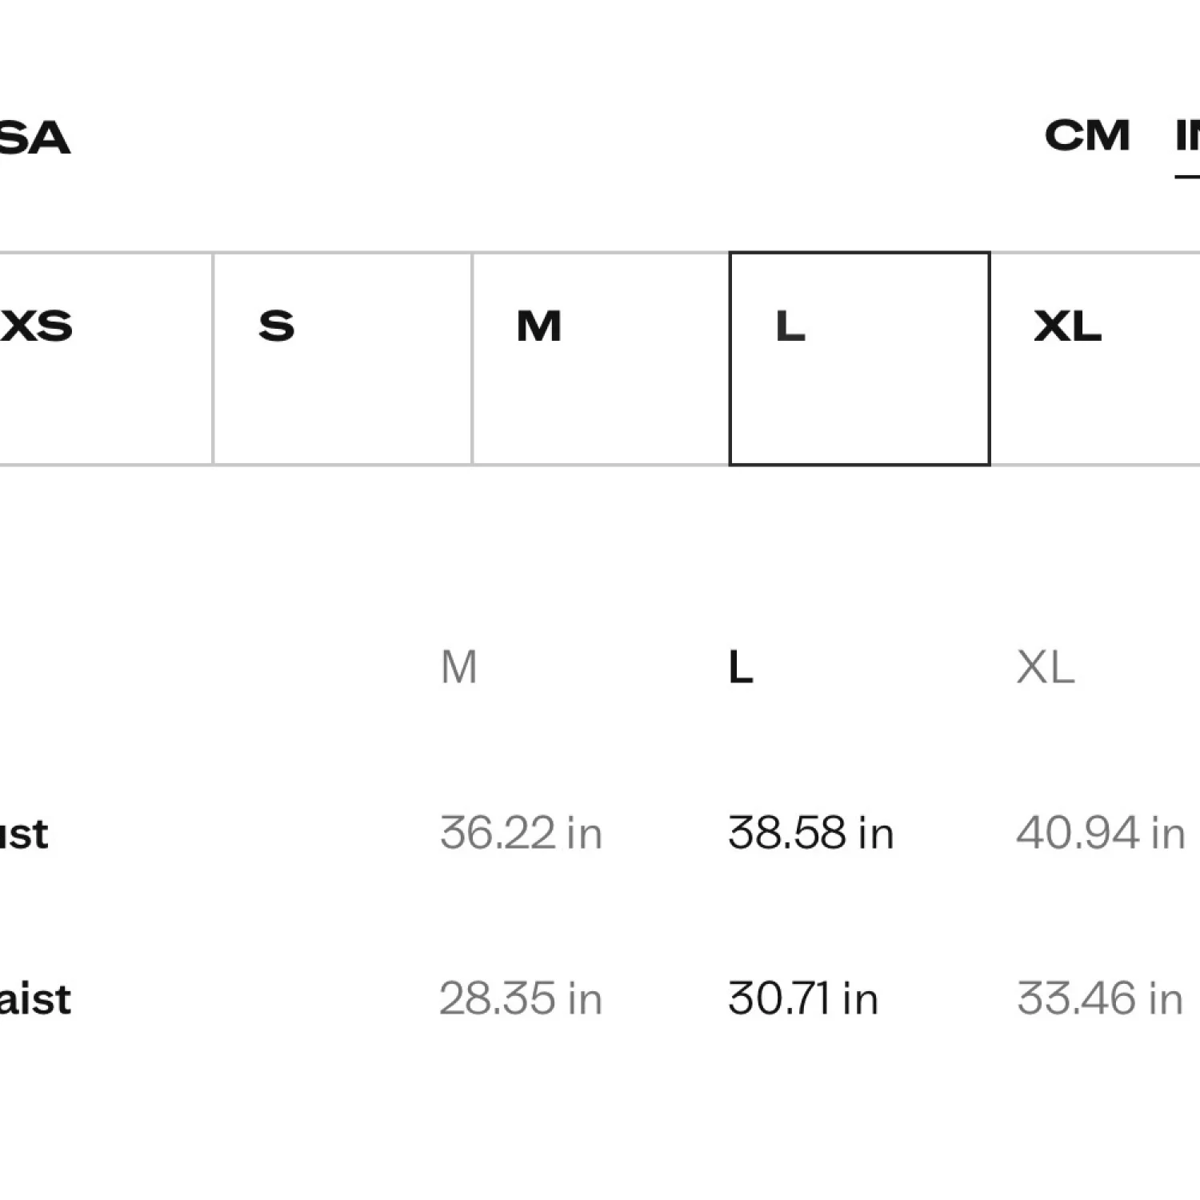Image resolution: width=1200 pixels, height=1200 pixels.
Task: Select the highlighted L size box
Action: click(860, 358)
